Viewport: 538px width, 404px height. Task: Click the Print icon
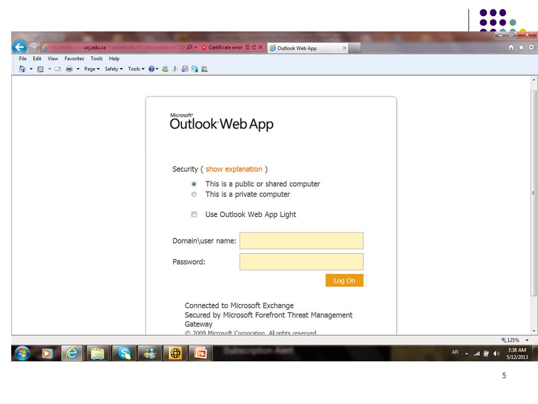(x=69, y=69)
